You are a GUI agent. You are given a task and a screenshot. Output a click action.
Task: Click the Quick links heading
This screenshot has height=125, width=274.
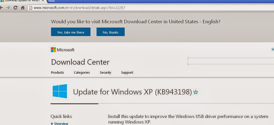pos(61,116)
